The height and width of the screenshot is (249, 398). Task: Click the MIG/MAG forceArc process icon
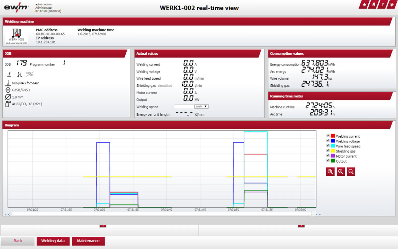[8, 83]
